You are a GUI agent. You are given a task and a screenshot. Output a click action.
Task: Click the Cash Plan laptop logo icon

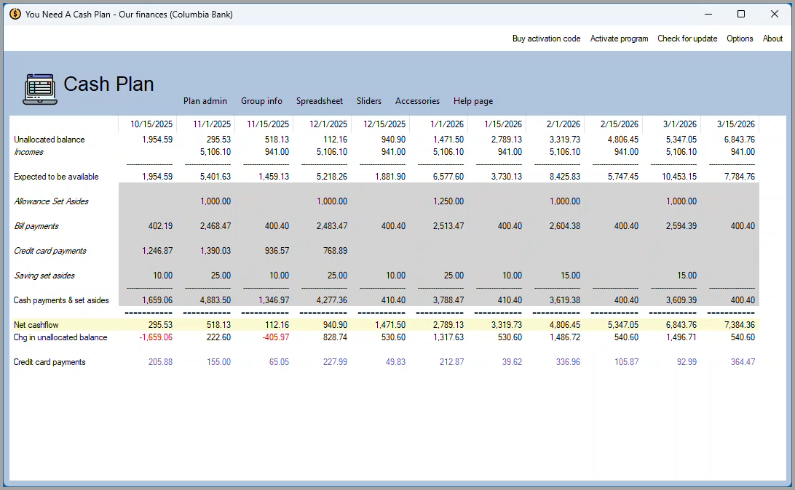coord(40,89)
